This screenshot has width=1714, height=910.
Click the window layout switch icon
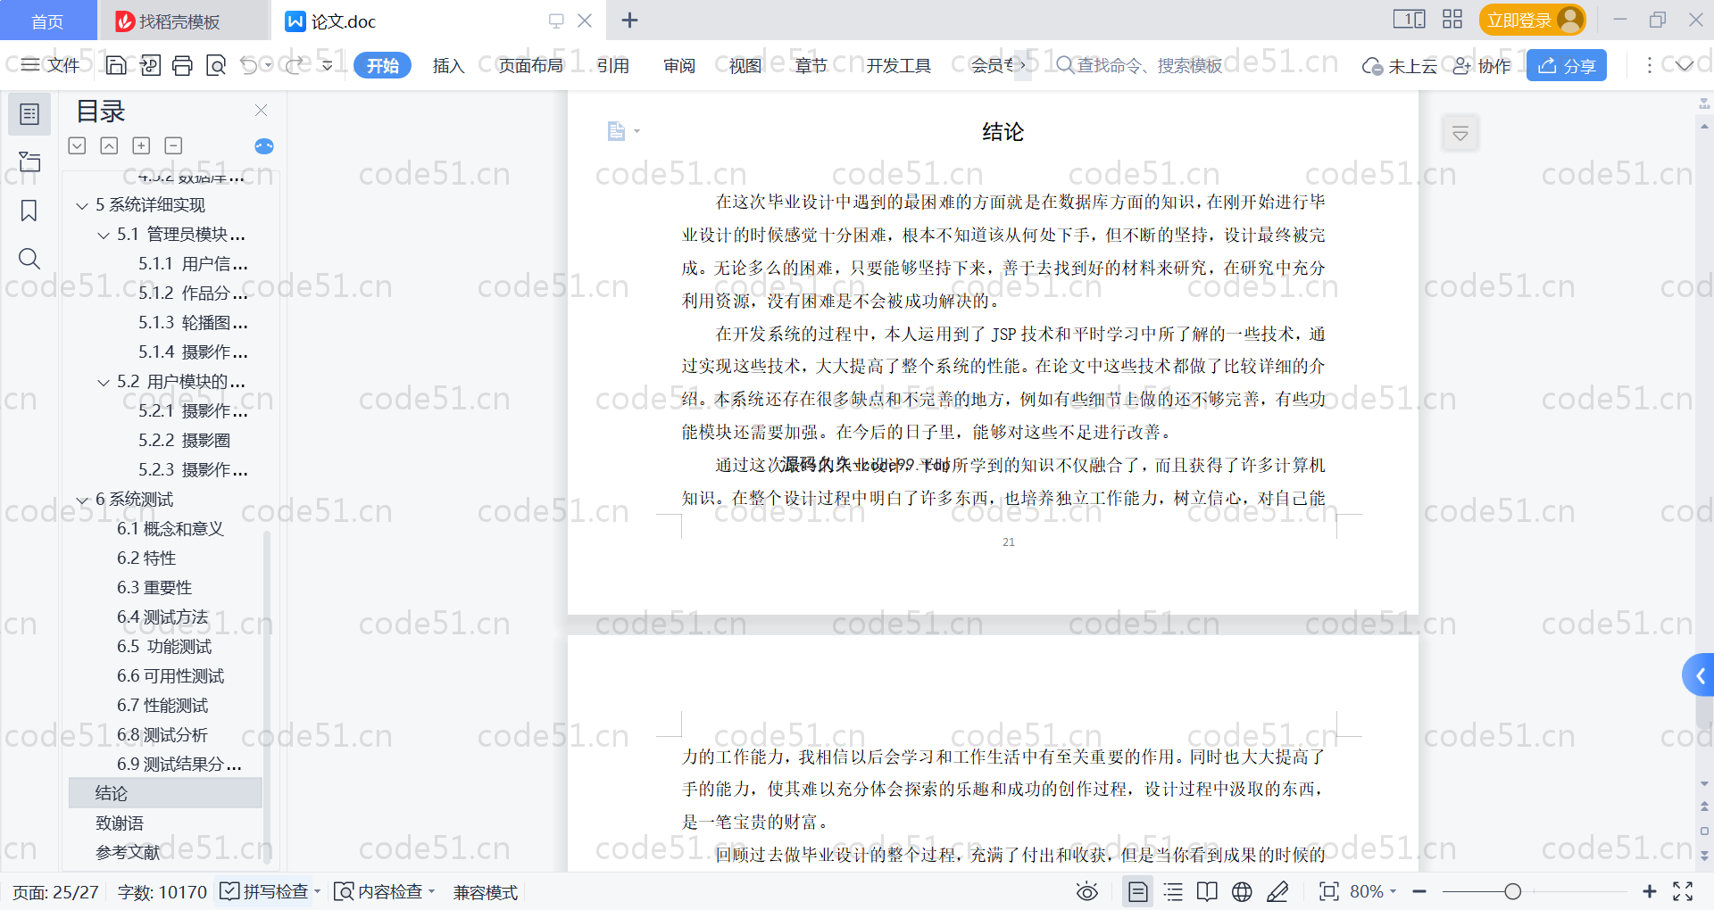[x=1410, y=20]
